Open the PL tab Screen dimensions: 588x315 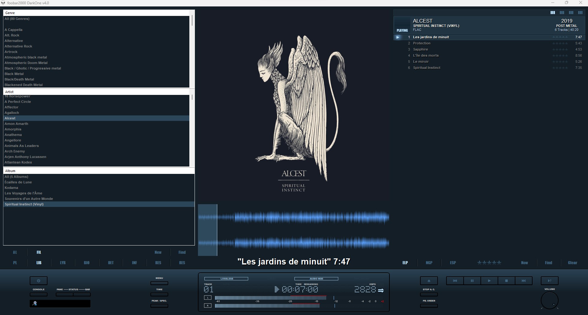click(x=15, y=263)
